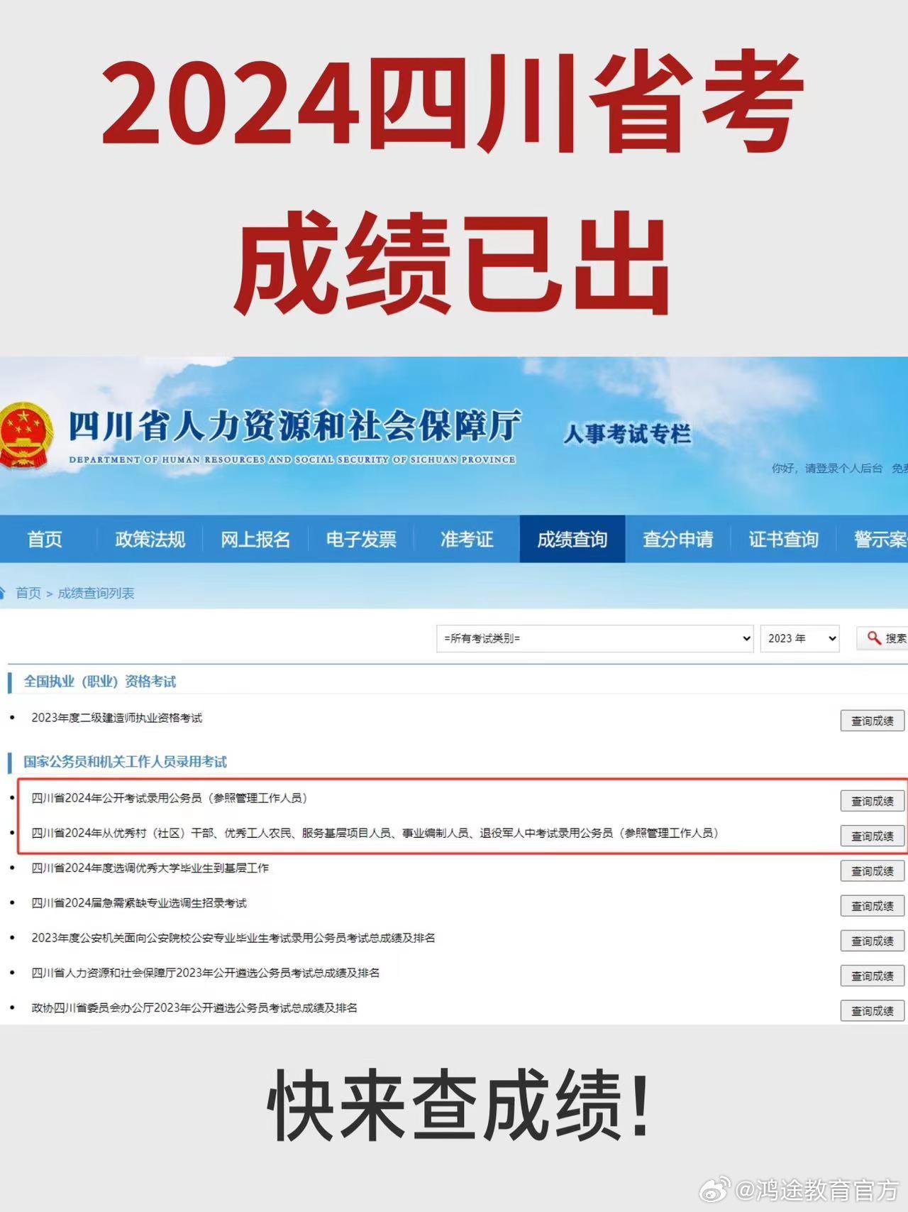Click the 国家公务员和机关工作人员录用考试 heading
The image size is (908, 1212).
126,762
